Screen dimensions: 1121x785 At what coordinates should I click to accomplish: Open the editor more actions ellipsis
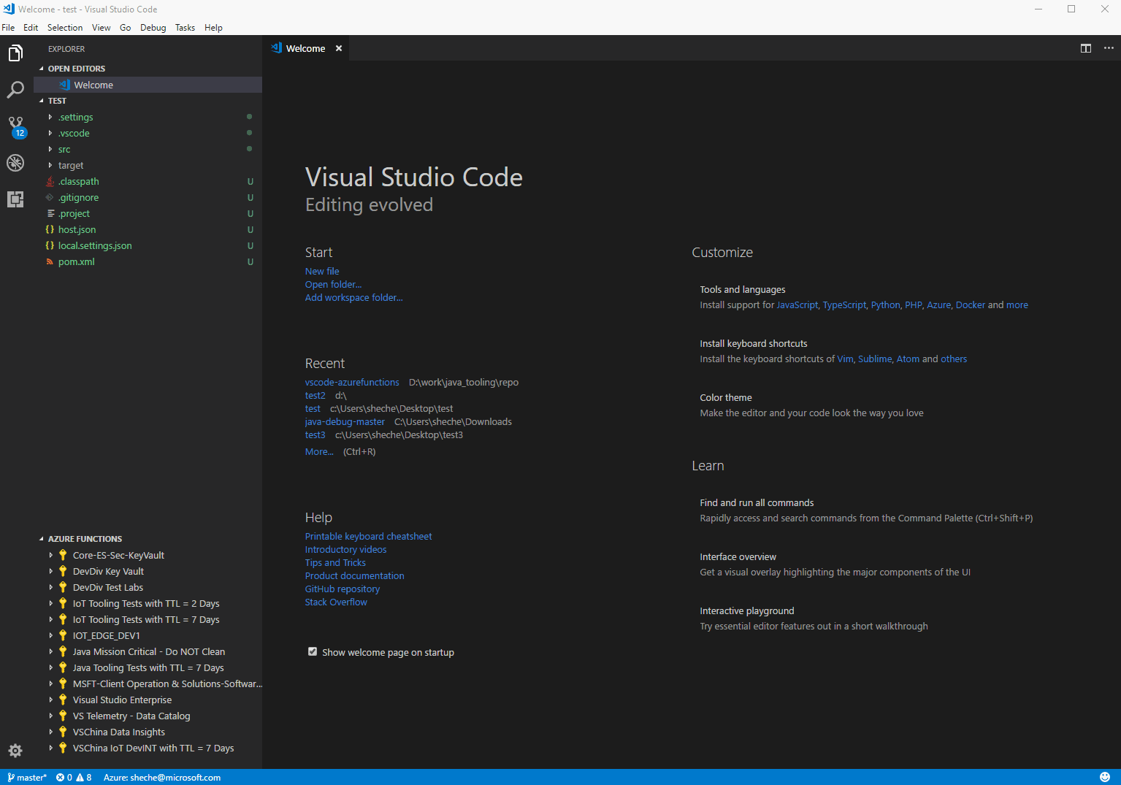[x=1109, y=48]
